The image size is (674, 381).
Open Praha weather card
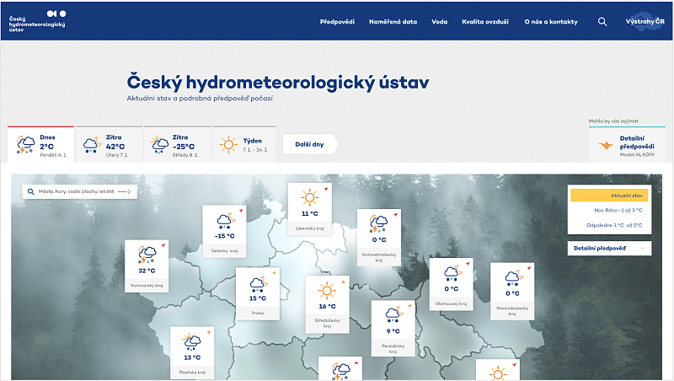257,293
